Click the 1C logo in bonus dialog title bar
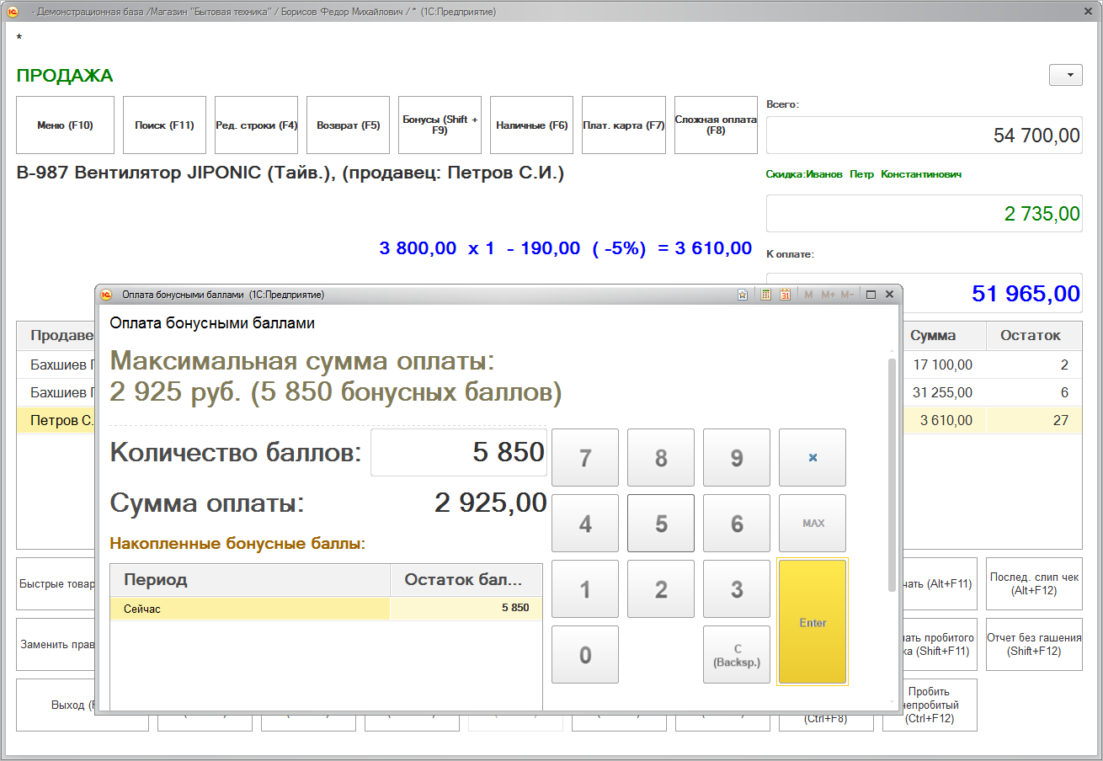 (106, 295)
